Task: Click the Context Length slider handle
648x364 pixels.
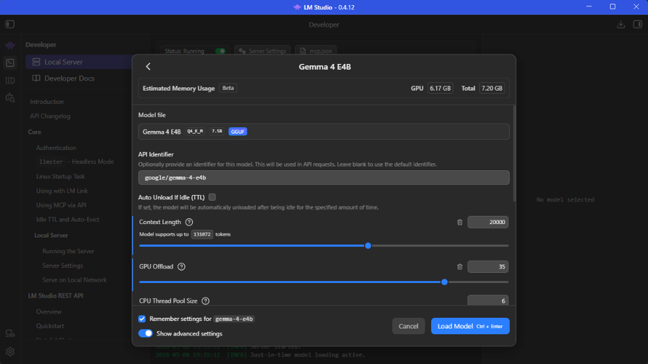Action: point(368,245)
